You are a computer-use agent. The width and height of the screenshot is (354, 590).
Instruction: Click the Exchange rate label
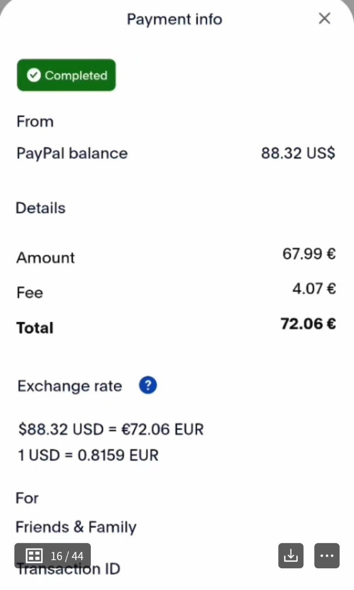[70, 386]
